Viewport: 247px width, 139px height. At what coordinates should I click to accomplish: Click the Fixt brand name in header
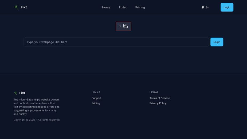click(24, 7)
